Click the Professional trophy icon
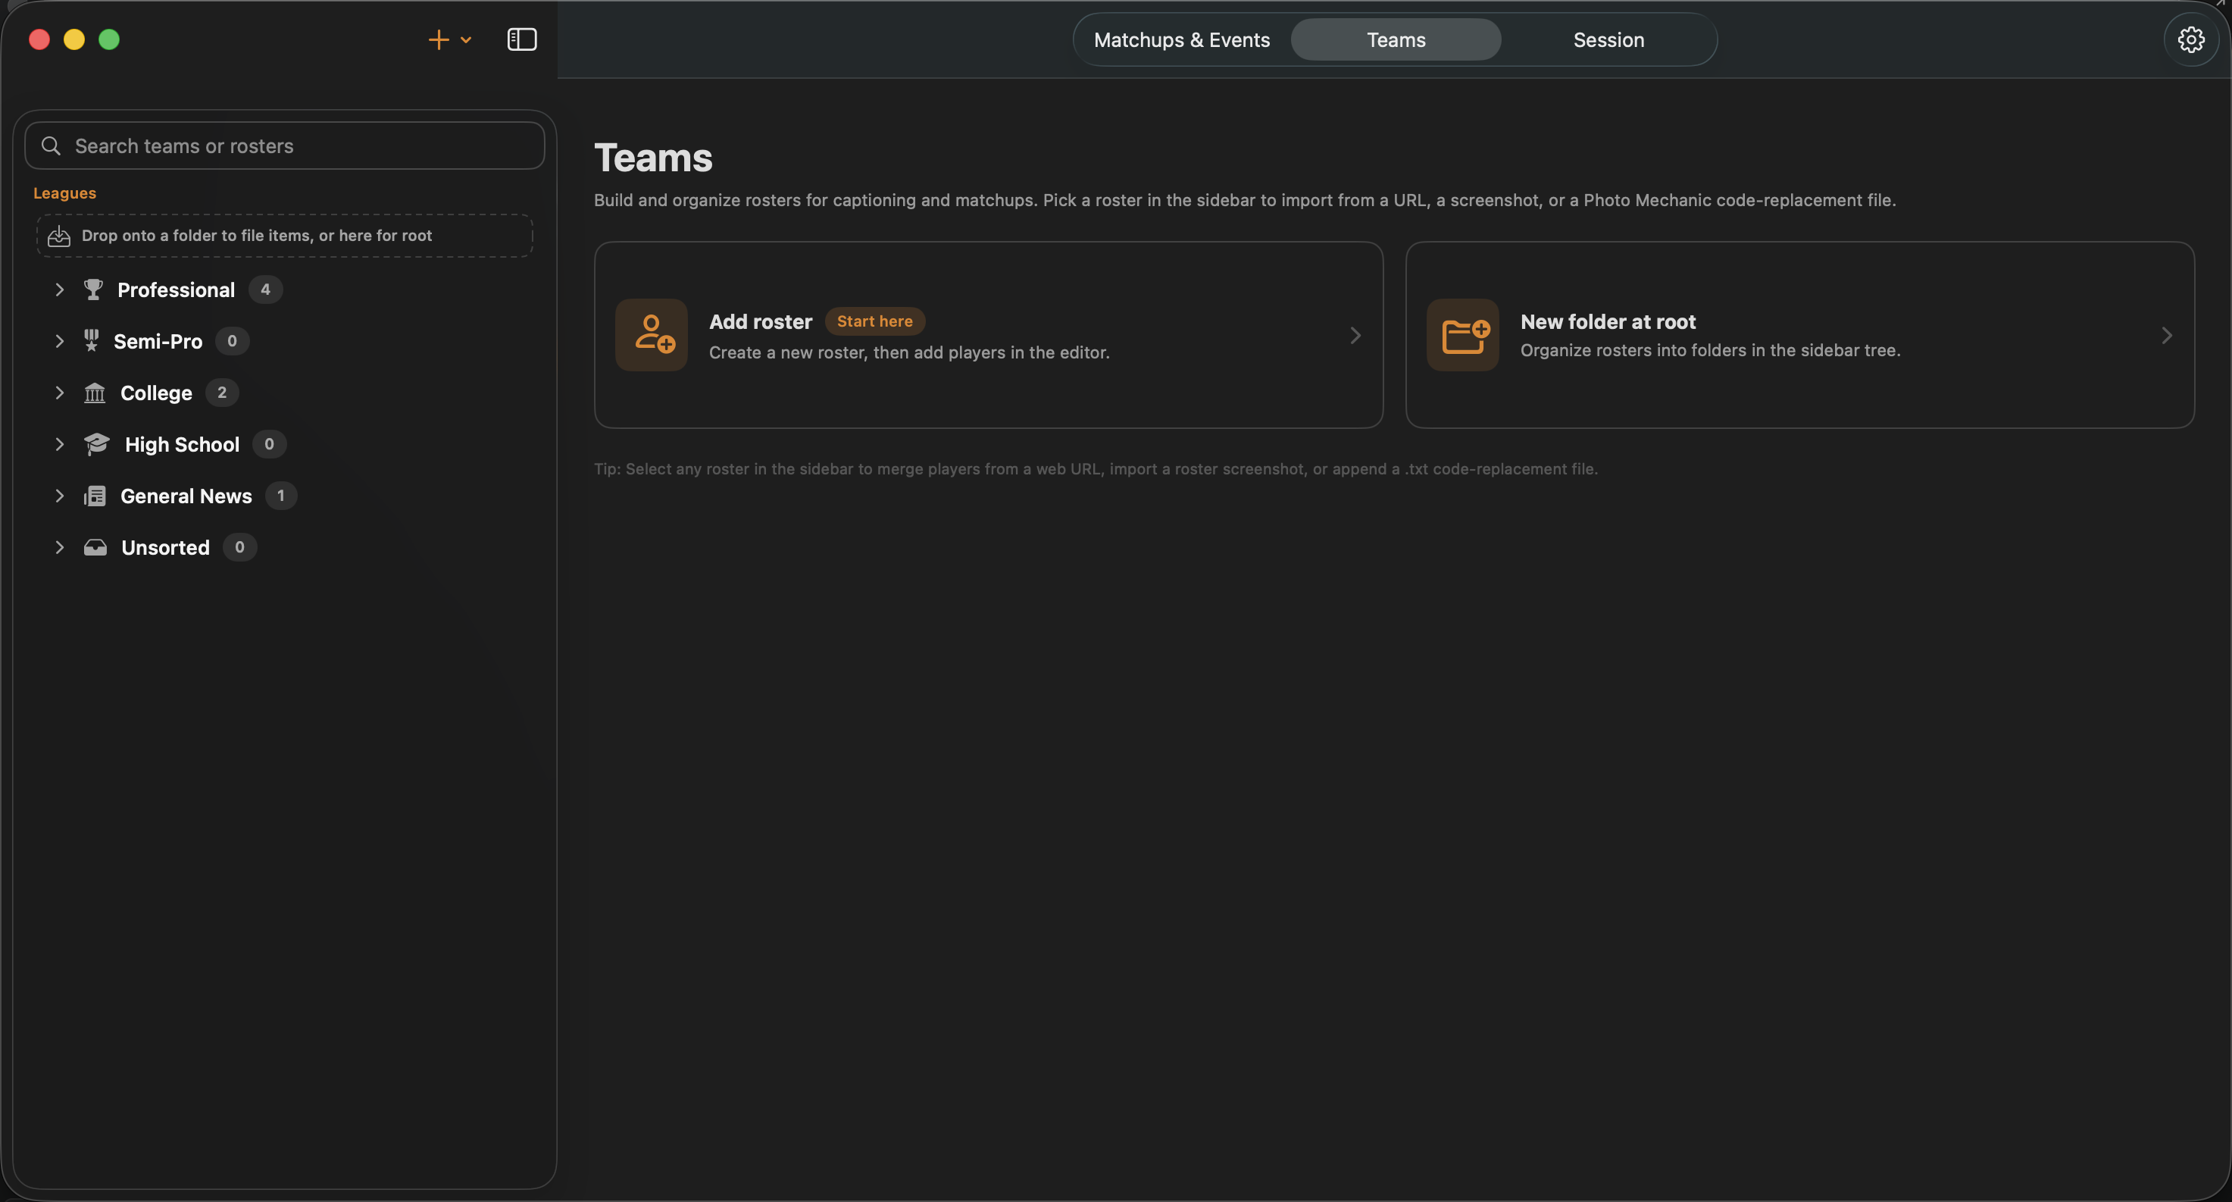Screen dimensions: 2232x1202 [92, 290]
